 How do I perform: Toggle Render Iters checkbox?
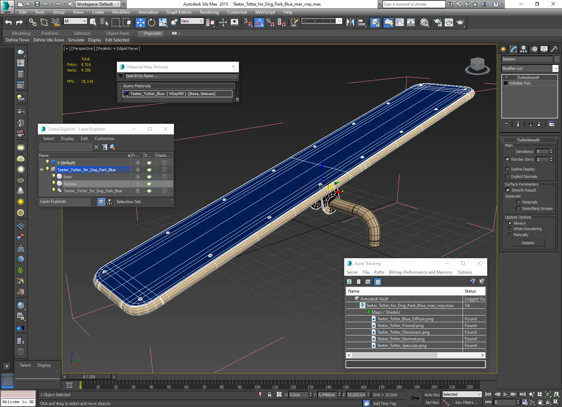pos(507,159)
